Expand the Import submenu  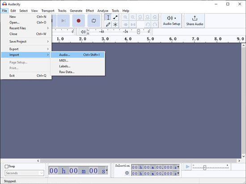(26, 55)
